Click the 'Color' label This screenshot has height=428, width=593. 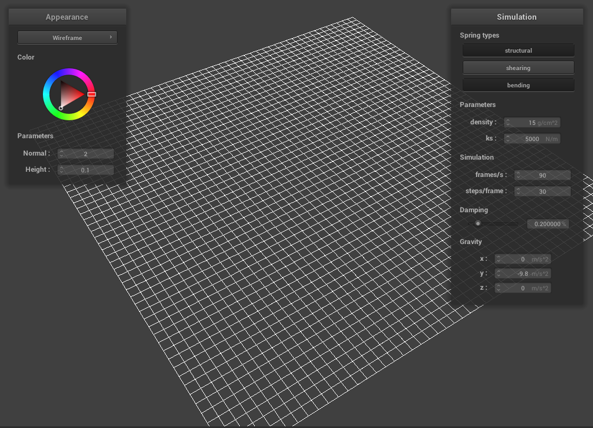click(x=25, y=57)
